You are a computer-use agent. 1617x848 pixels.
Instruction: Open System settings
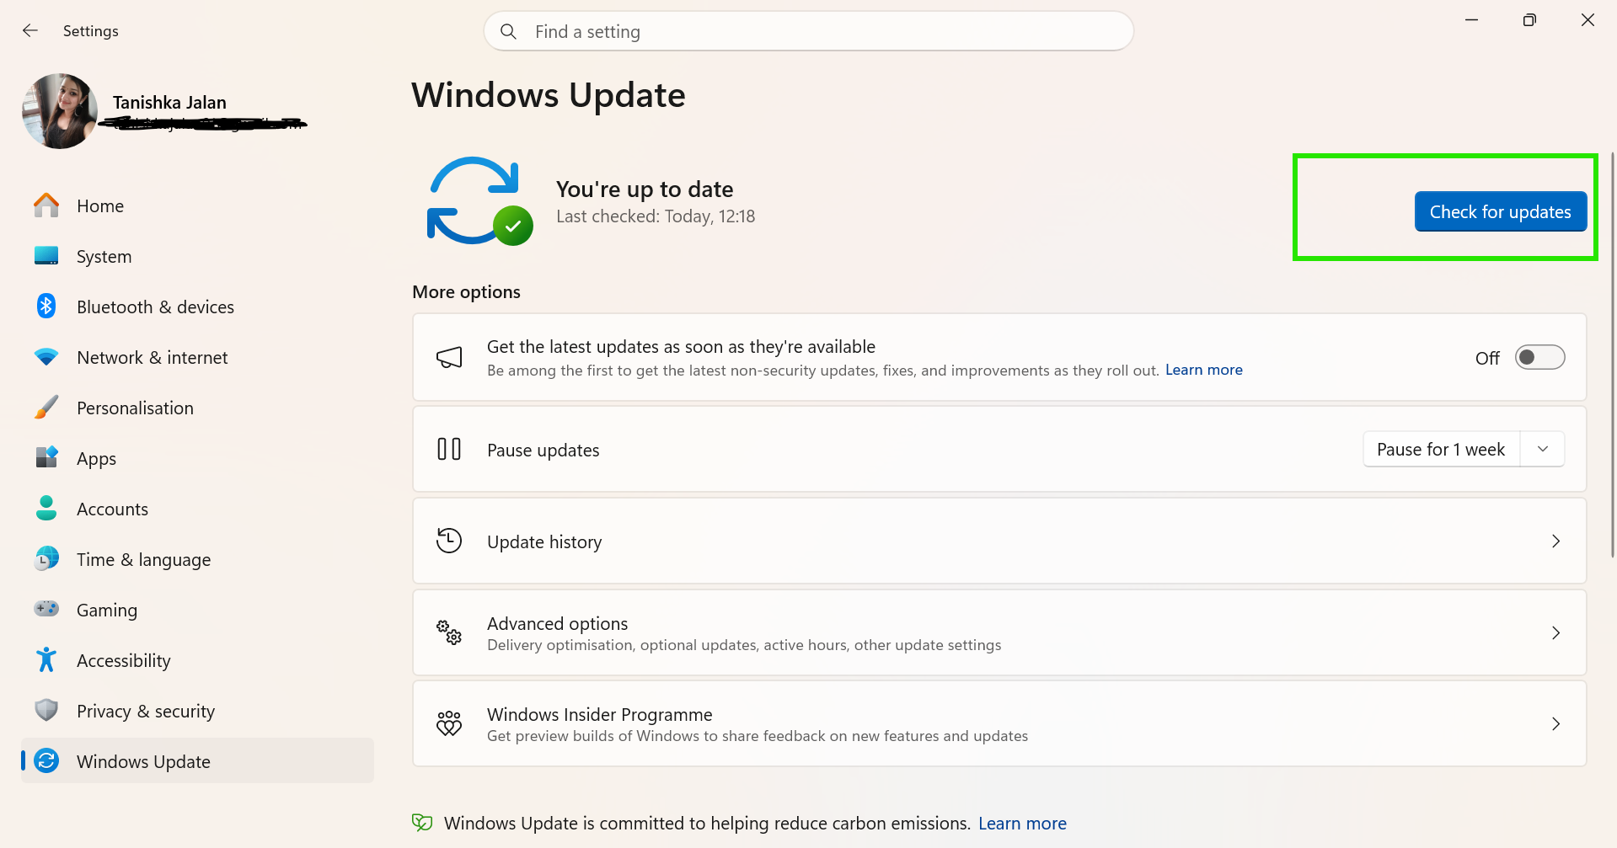pos(197,256)
